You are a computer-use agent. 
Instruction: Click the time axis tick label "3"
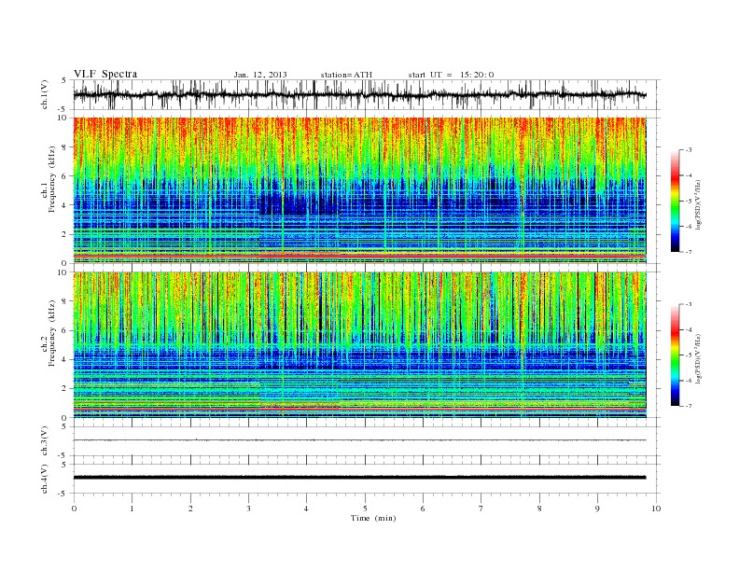point(248,508)
